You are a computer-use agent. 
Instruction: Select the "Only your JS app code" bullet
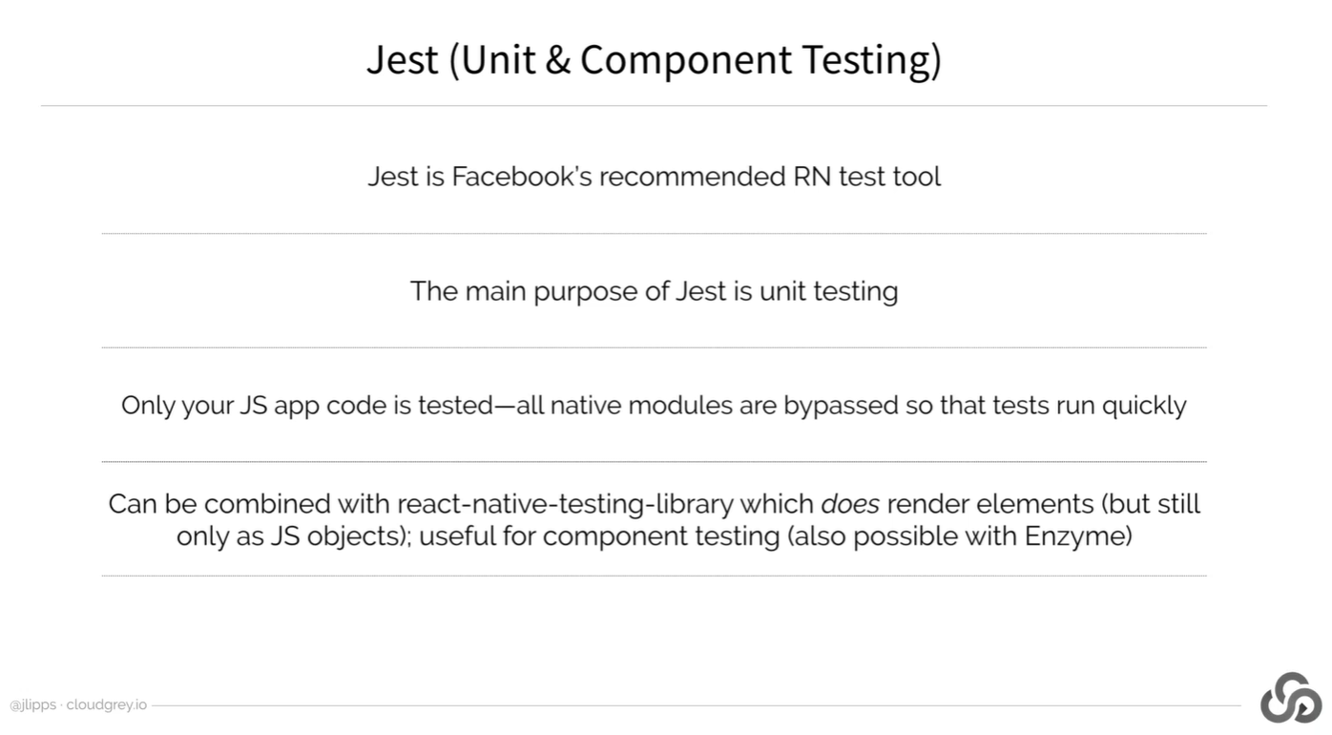(654, 406)
